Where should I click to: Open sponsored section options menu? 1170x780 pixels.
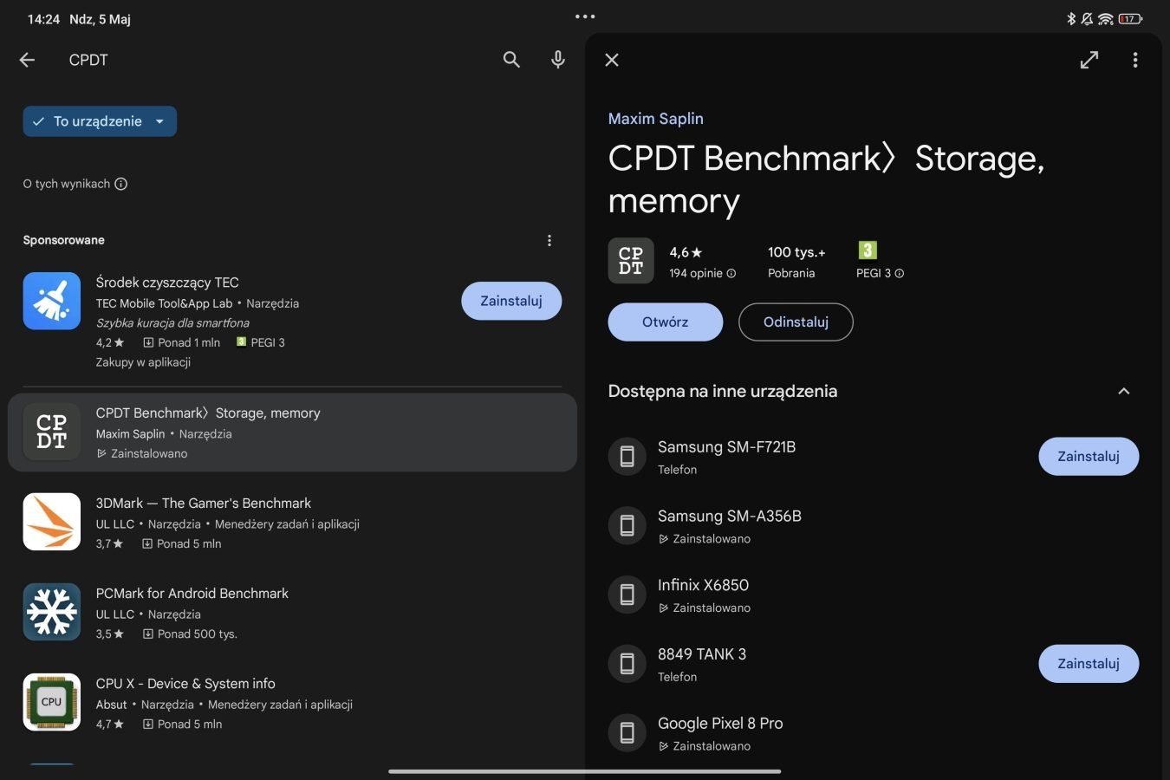pos(549,240)
